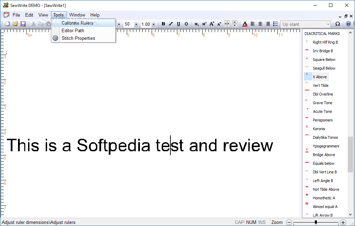Open the Help menu
Viewport: 355px width, 226px height.
pos(95,15)
